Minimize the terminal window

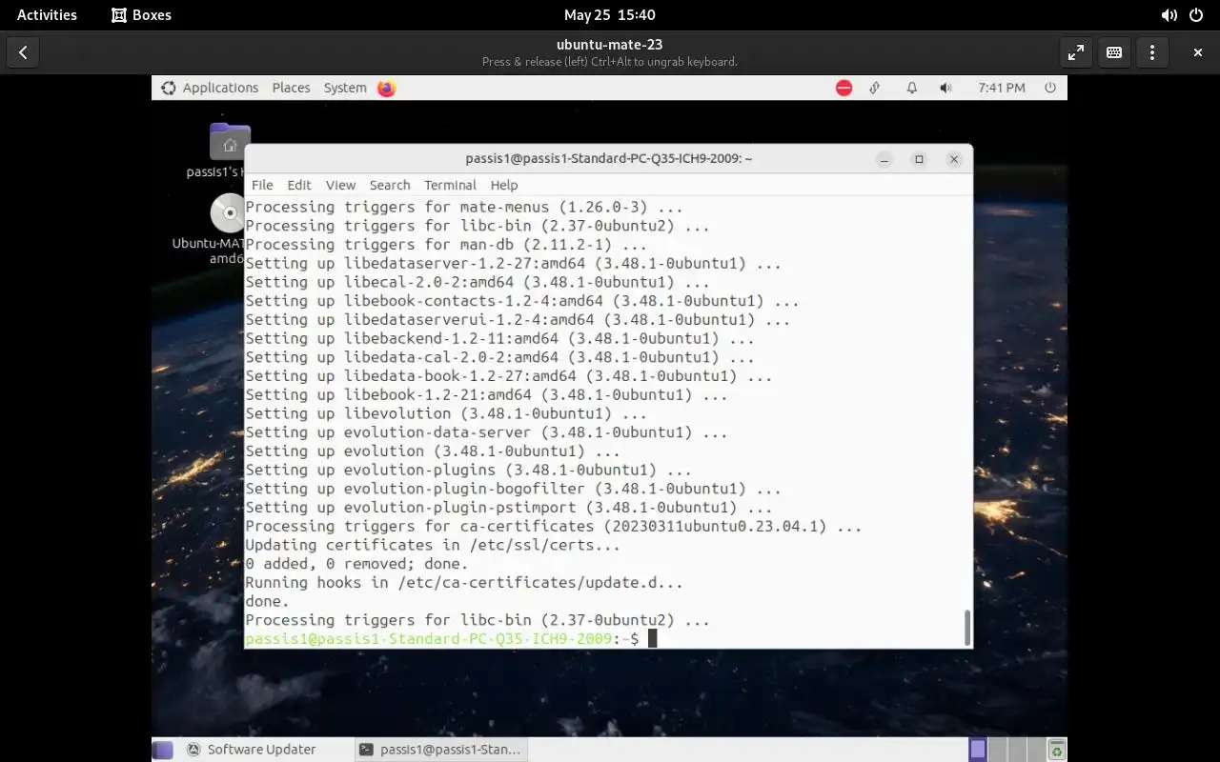pyautogui.click(x=884, y=159)
